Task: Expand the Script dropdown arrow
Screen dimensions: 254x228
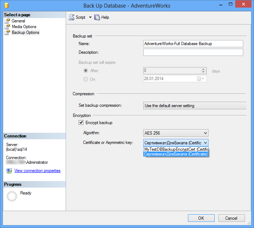Action: 90,17
